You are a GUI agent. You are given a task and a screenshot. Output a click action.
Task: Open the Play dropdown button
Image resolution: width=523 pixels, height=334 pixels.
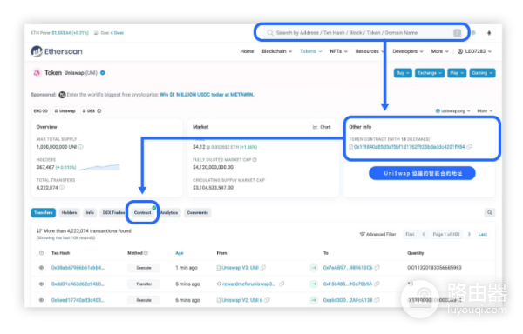457,73
